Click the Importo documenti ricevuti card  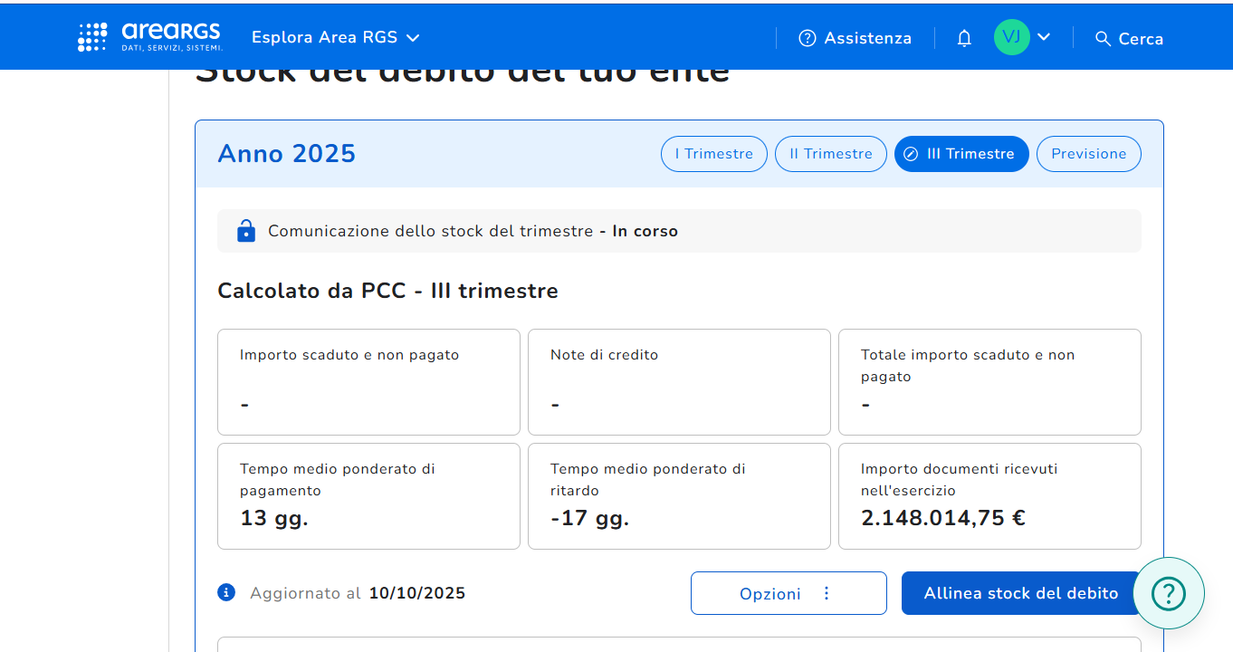989,495
